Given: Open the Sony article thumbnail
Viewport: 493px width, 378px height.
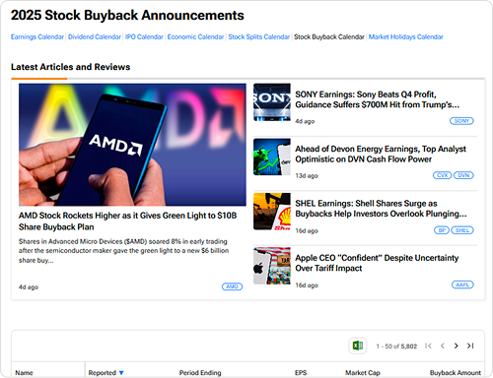Looking at the screenshot, I should (x=272, y=102).
